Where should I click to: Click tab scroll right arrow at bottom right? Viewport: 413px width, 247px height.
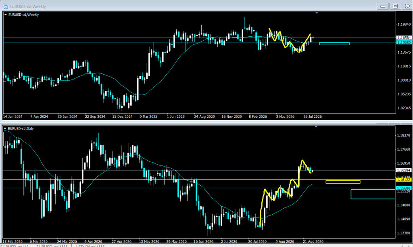409,246
